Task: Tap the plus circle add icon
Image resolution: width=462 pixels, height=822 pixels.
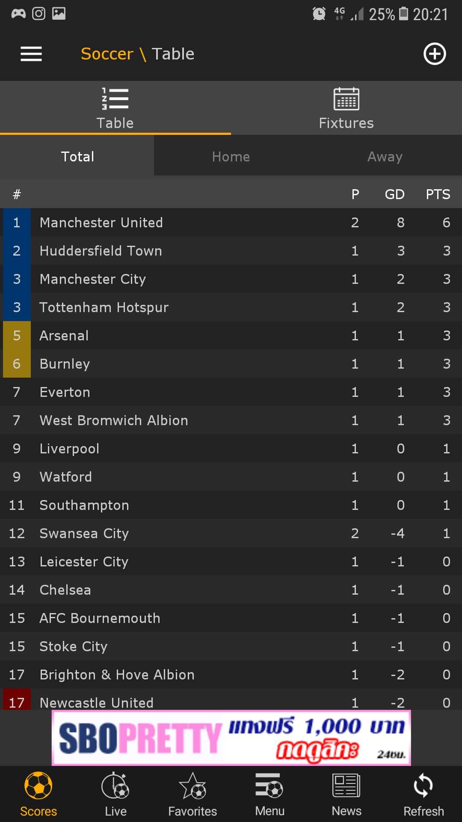Action: (435, 54)
